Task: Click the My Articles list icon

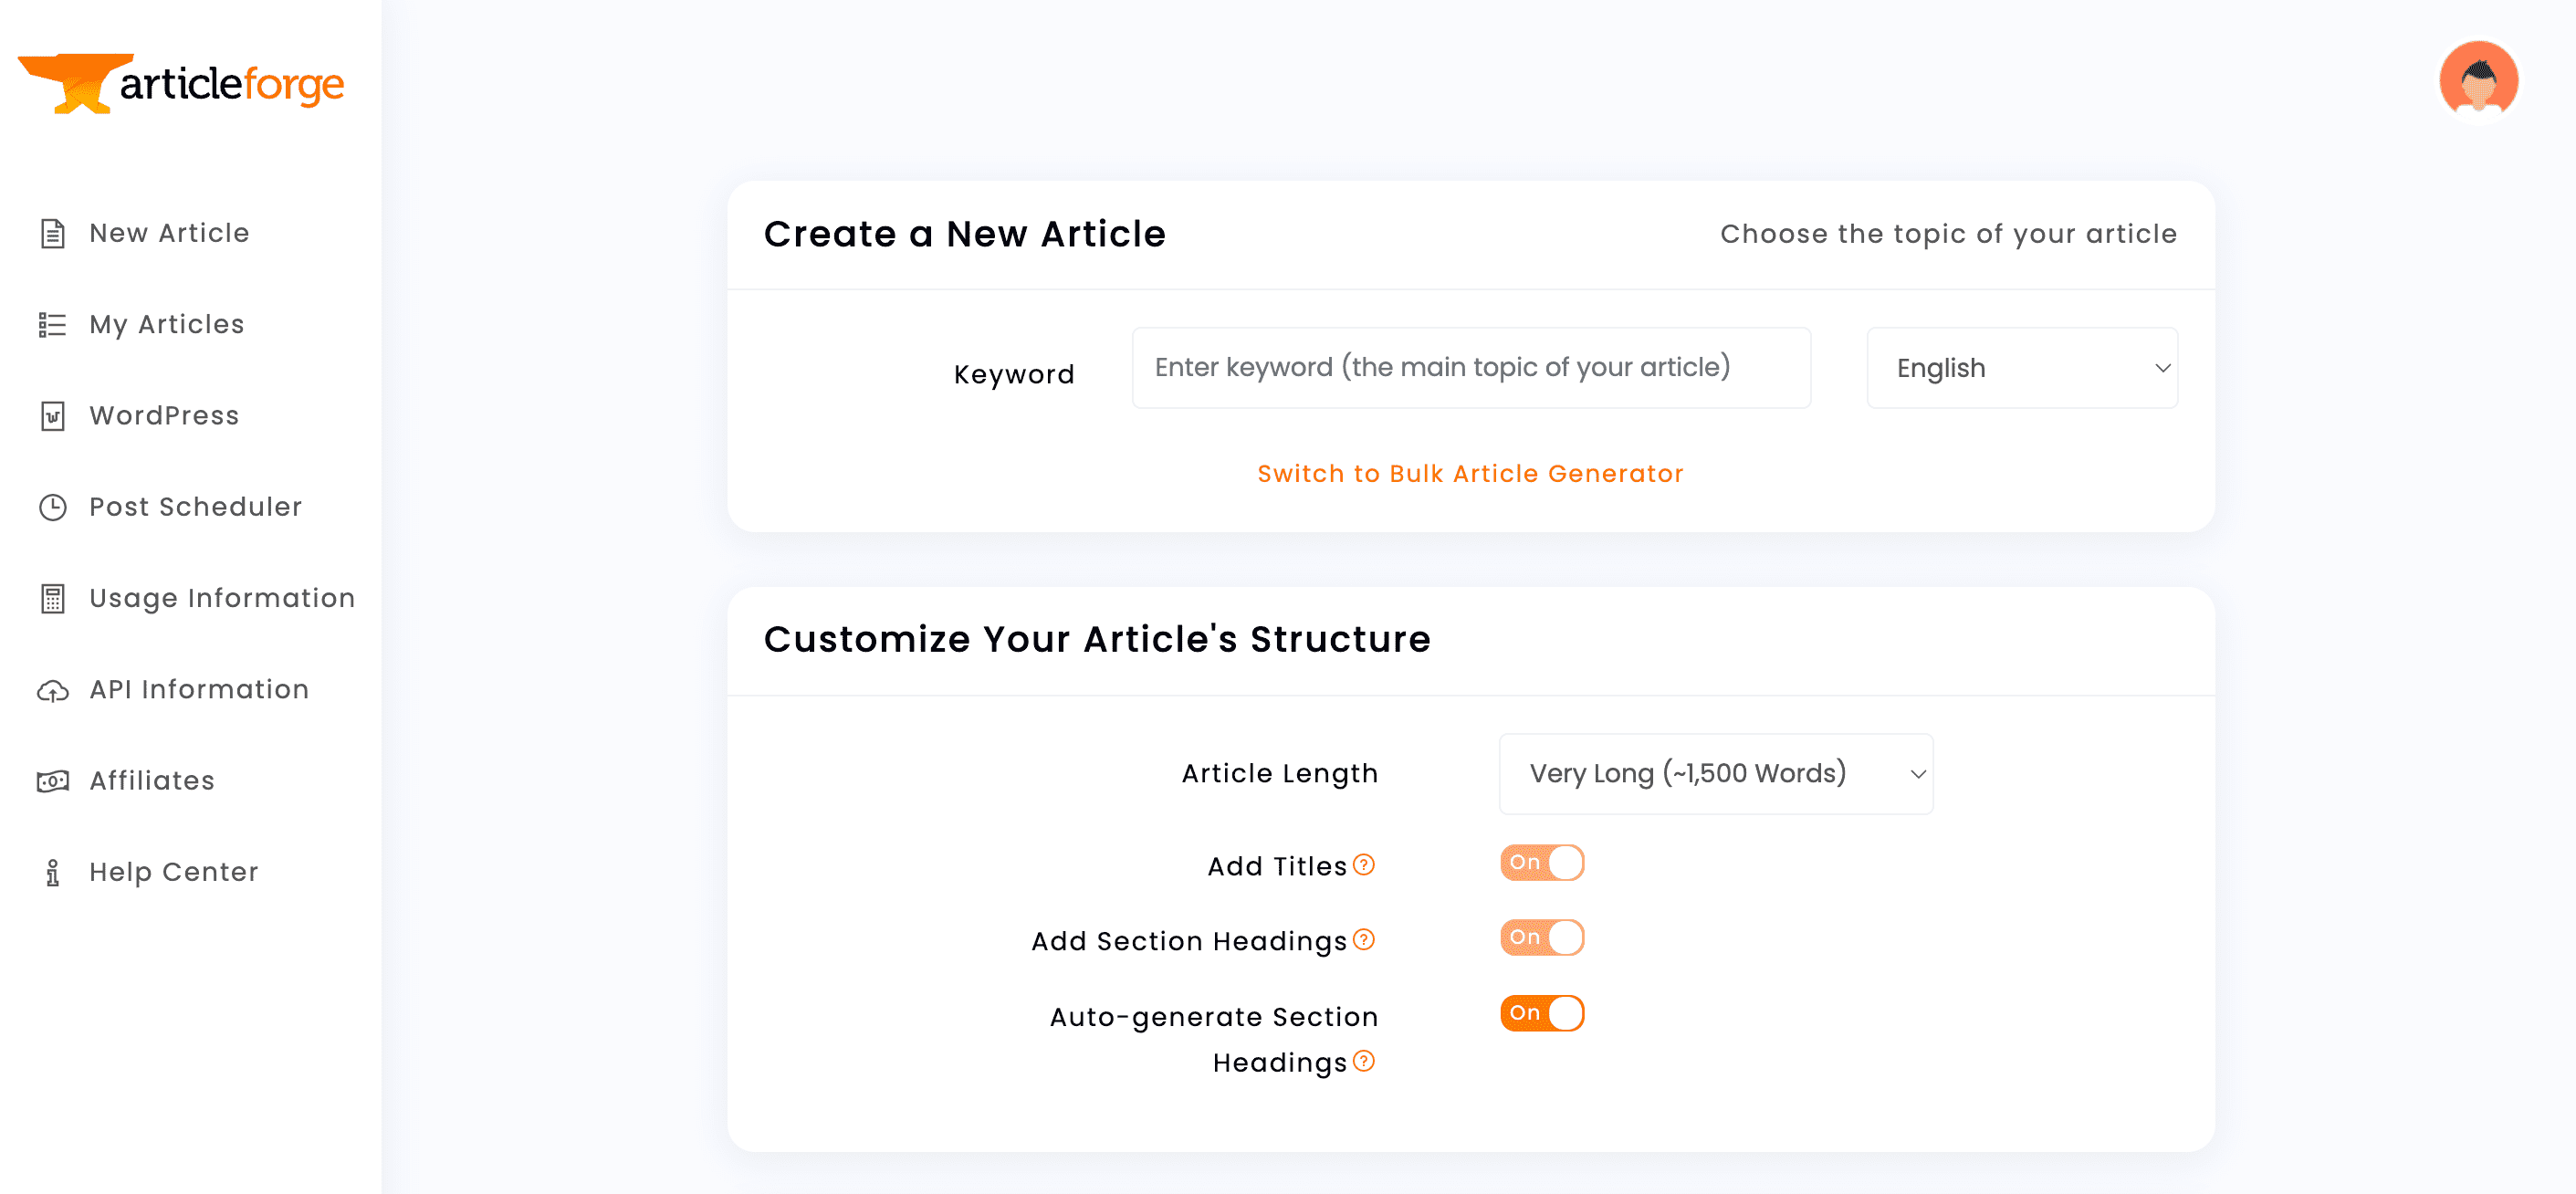Action: click(x=52, y=324)
